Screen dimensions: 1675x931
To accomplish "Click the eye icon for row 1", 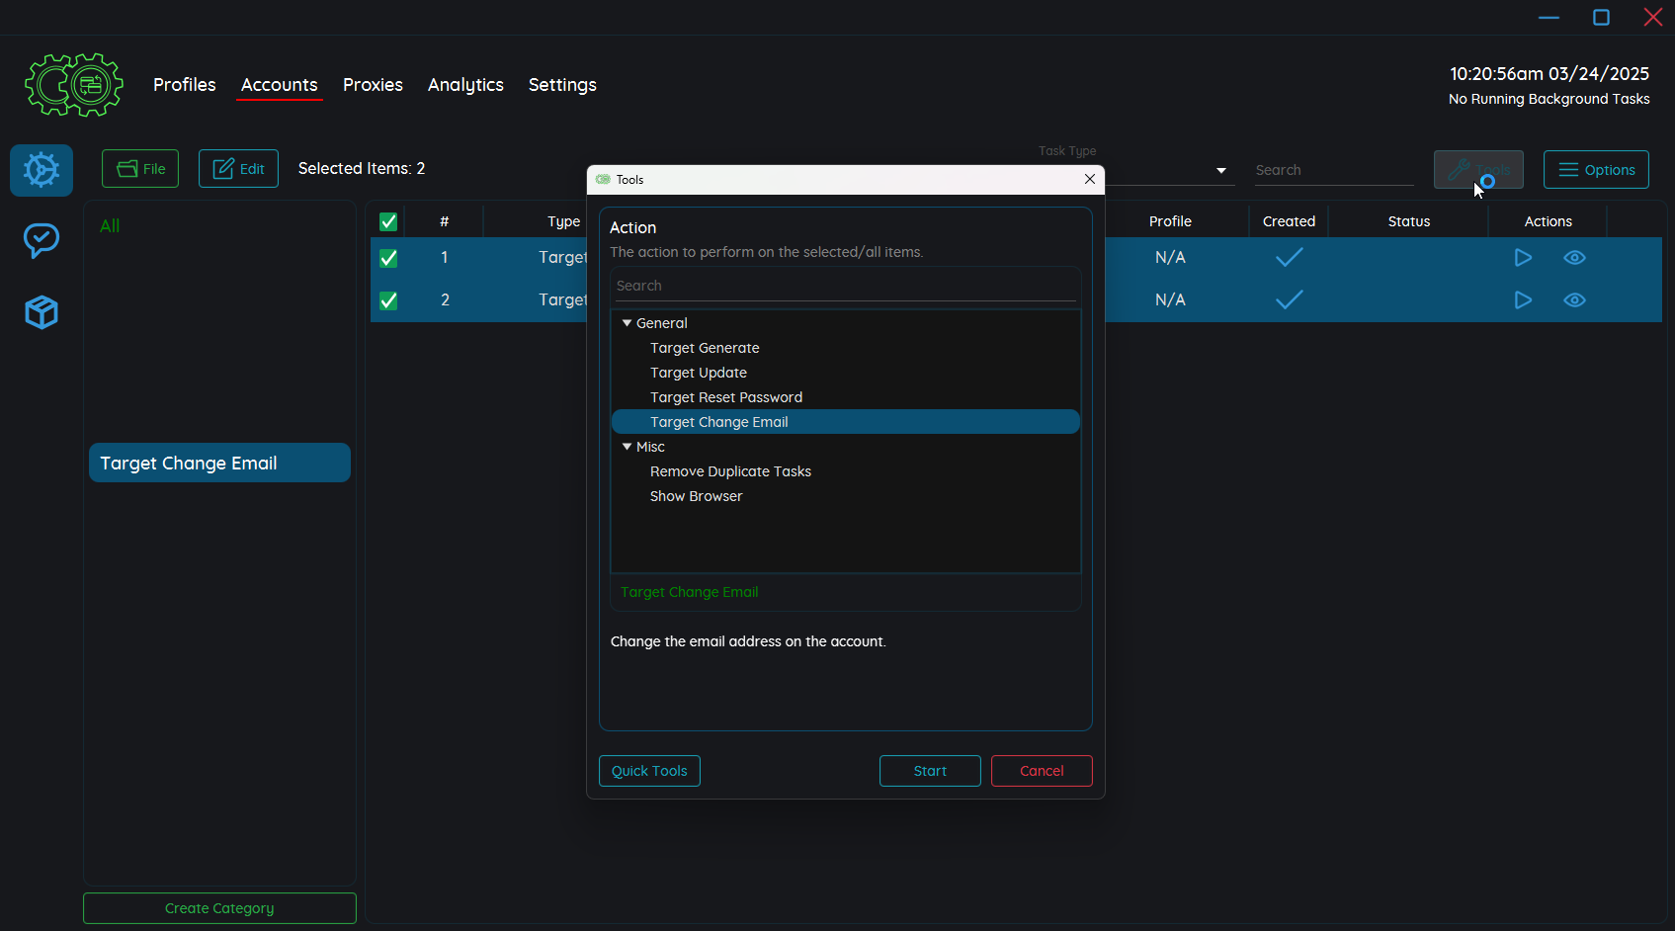I will pyautogui.click(x=1574, y=258).
